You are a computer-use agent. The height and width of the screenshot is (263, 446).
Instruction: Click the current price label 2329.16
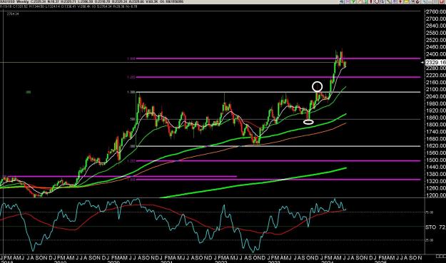435,63
